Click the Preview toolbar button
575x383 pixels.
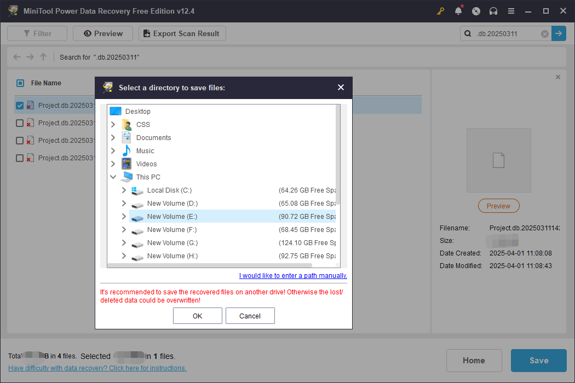tap(103, 33)
